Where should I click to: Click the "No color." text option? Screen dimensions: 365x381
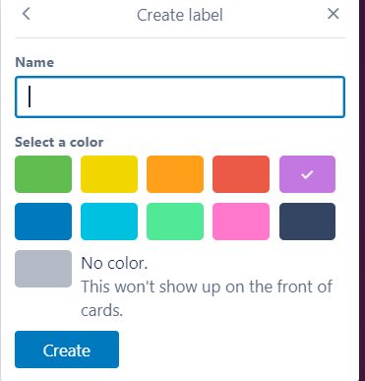114,263
